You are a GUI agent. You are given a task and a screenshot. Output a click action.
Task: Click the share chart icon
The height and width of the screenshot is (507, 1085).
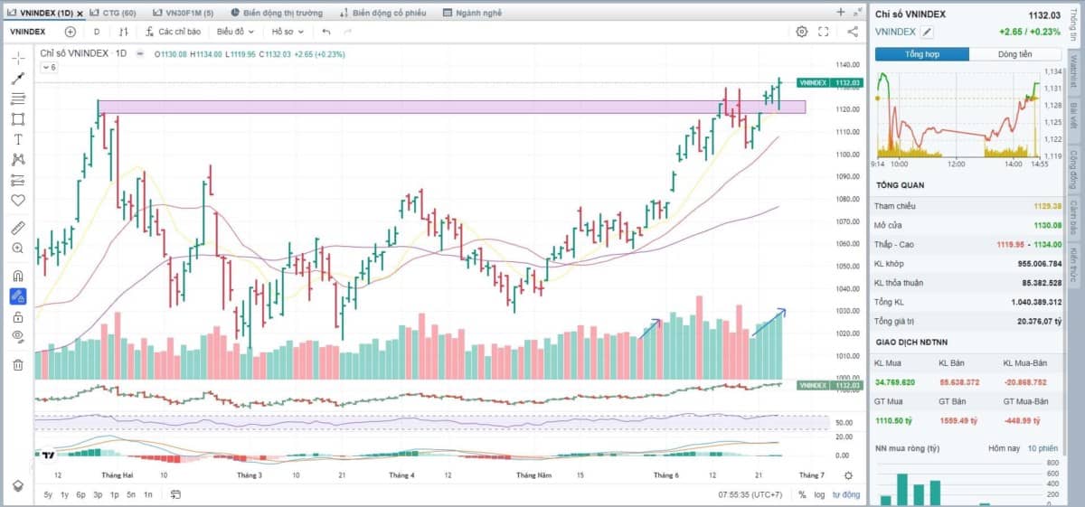[x=853, y=32]
